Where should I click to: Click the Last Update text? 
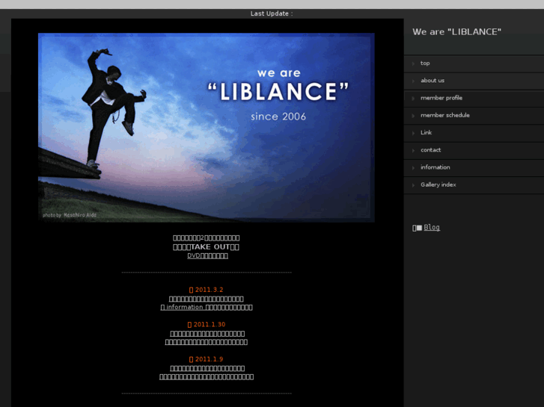click(272, 13)
